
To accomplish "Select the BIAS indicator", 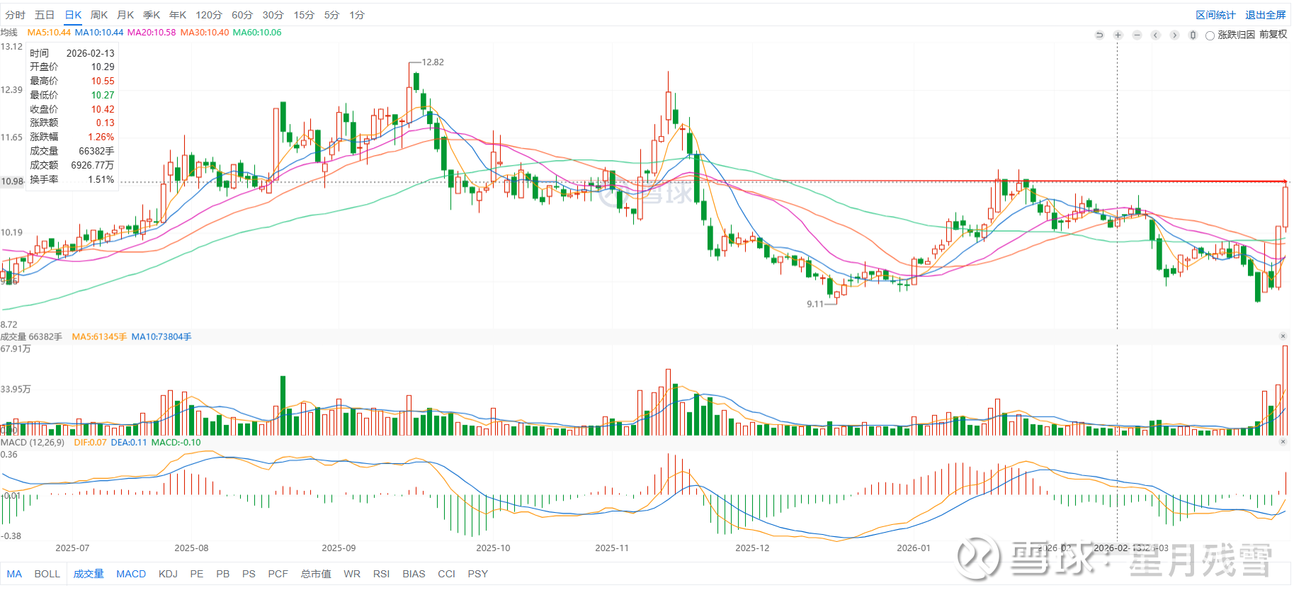I will coord(414,574).
